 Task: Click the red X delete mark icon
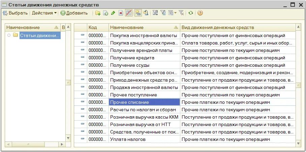[x=121, y=13]
